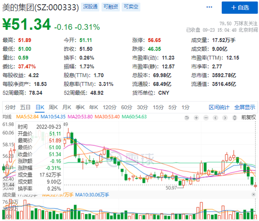This screenshot has width=259, height=221.
Task: Select the 日K daily candlestick tab
Action: pyautogui.click(x=40, y=107)
